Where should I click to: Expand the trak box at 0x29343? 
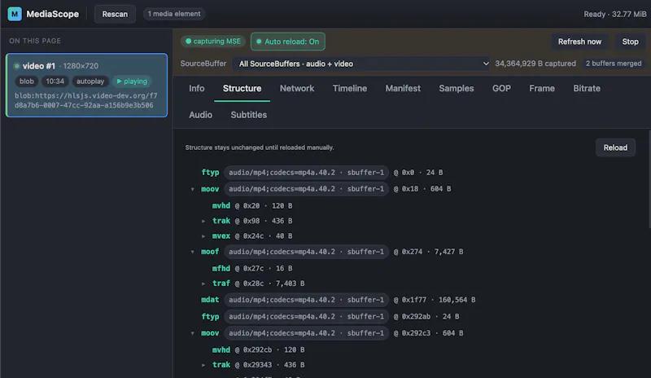tap(203, 365)
